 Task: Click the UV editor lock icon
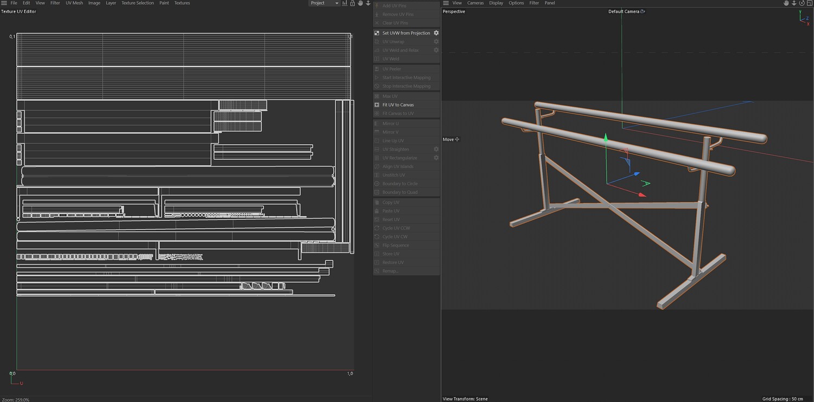coord(353,3)
